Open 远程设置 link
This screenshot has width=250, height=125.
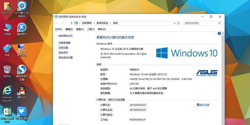click(x=63, y=48)
